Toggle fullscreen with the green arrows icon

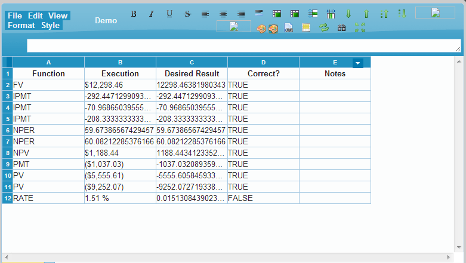click(360, 27)
